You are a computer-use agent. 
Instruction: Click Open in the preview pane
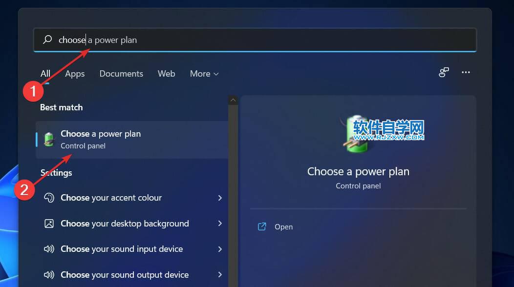pos(283,226)
